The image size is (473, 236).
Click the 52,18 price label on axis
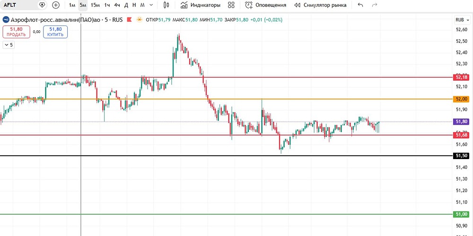(462, 77)
